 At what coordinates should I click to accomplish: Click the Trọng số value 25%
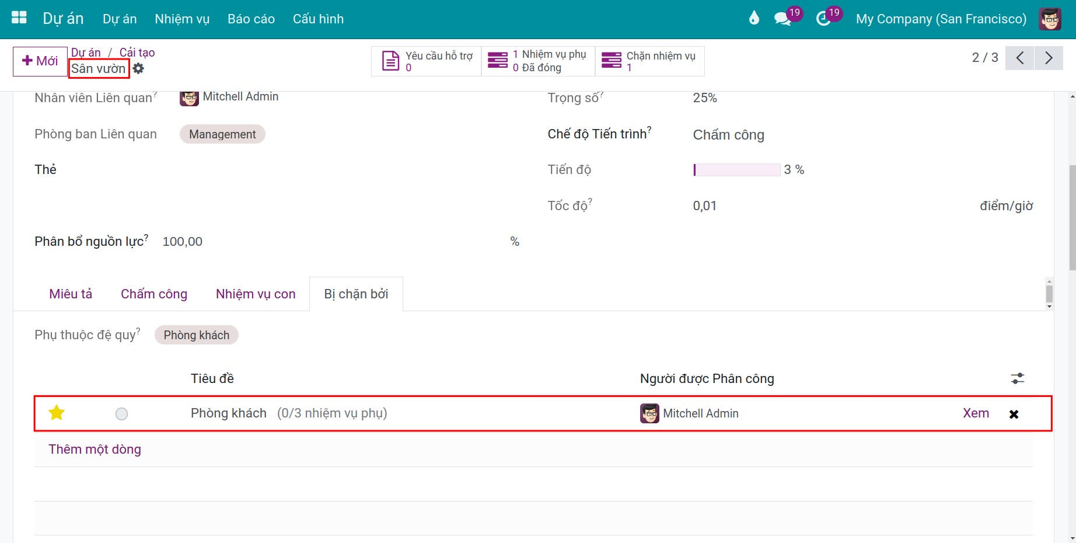point(705,98)
